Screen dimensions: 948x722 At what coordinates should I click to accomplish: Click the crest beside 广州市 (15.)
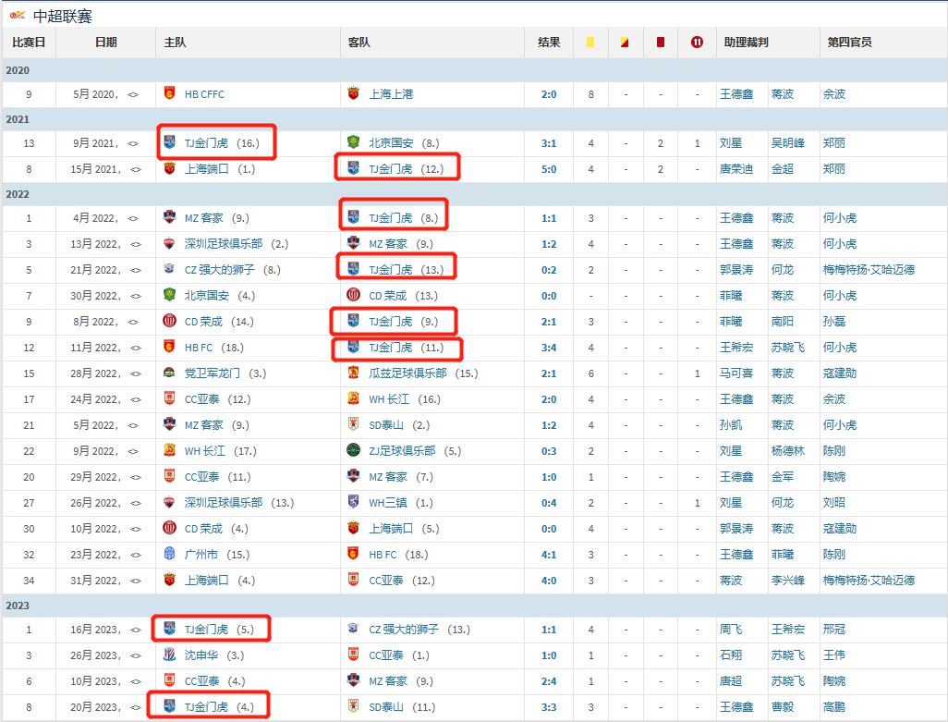click(170, 554)
